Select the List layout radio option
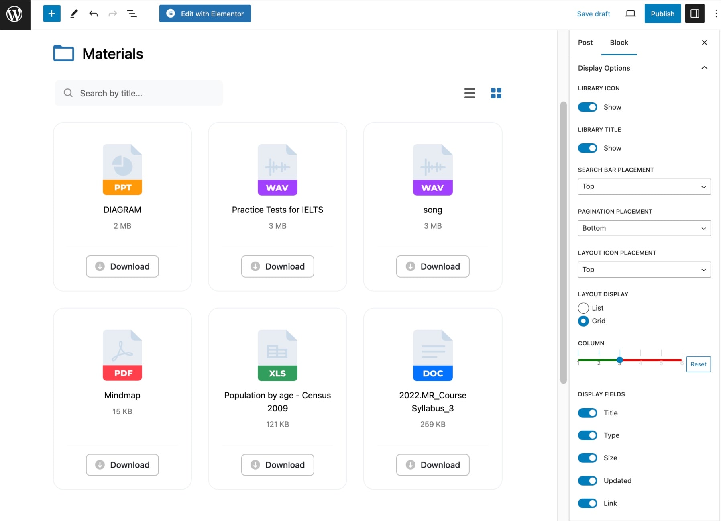This screenshot has width=721, height=521. 583,308
